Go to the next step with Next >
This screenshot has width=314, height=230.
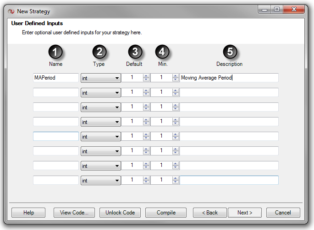click(245, 213)
